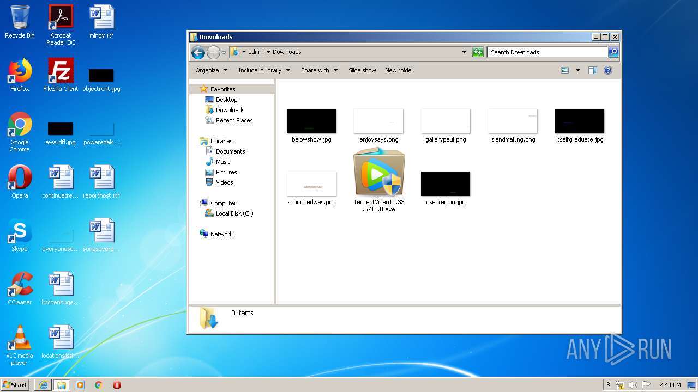Open Recent Places in sidebar
Image resolution: width=698 pixels, height=392 pixels.
click(234, 120)
